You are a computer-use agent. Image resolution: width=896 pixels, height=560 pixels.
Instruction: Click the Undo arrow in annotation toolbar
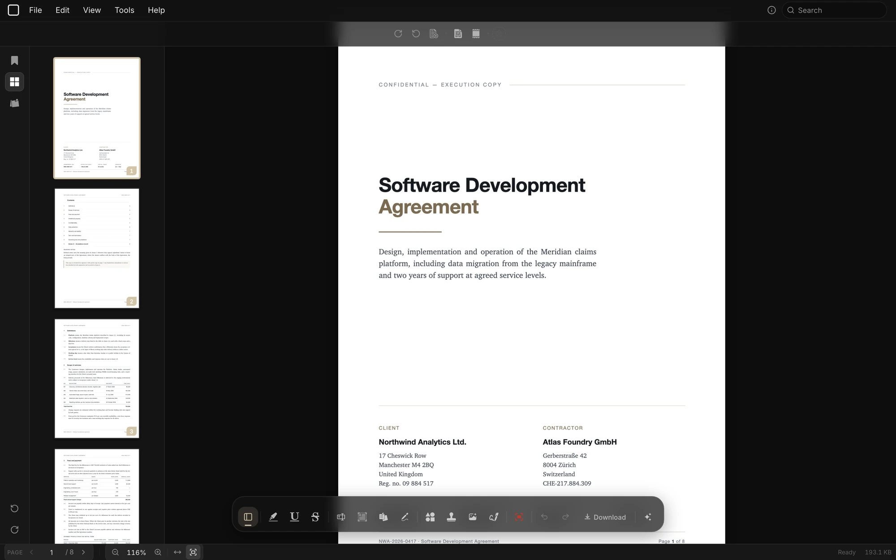pos(544,517)
